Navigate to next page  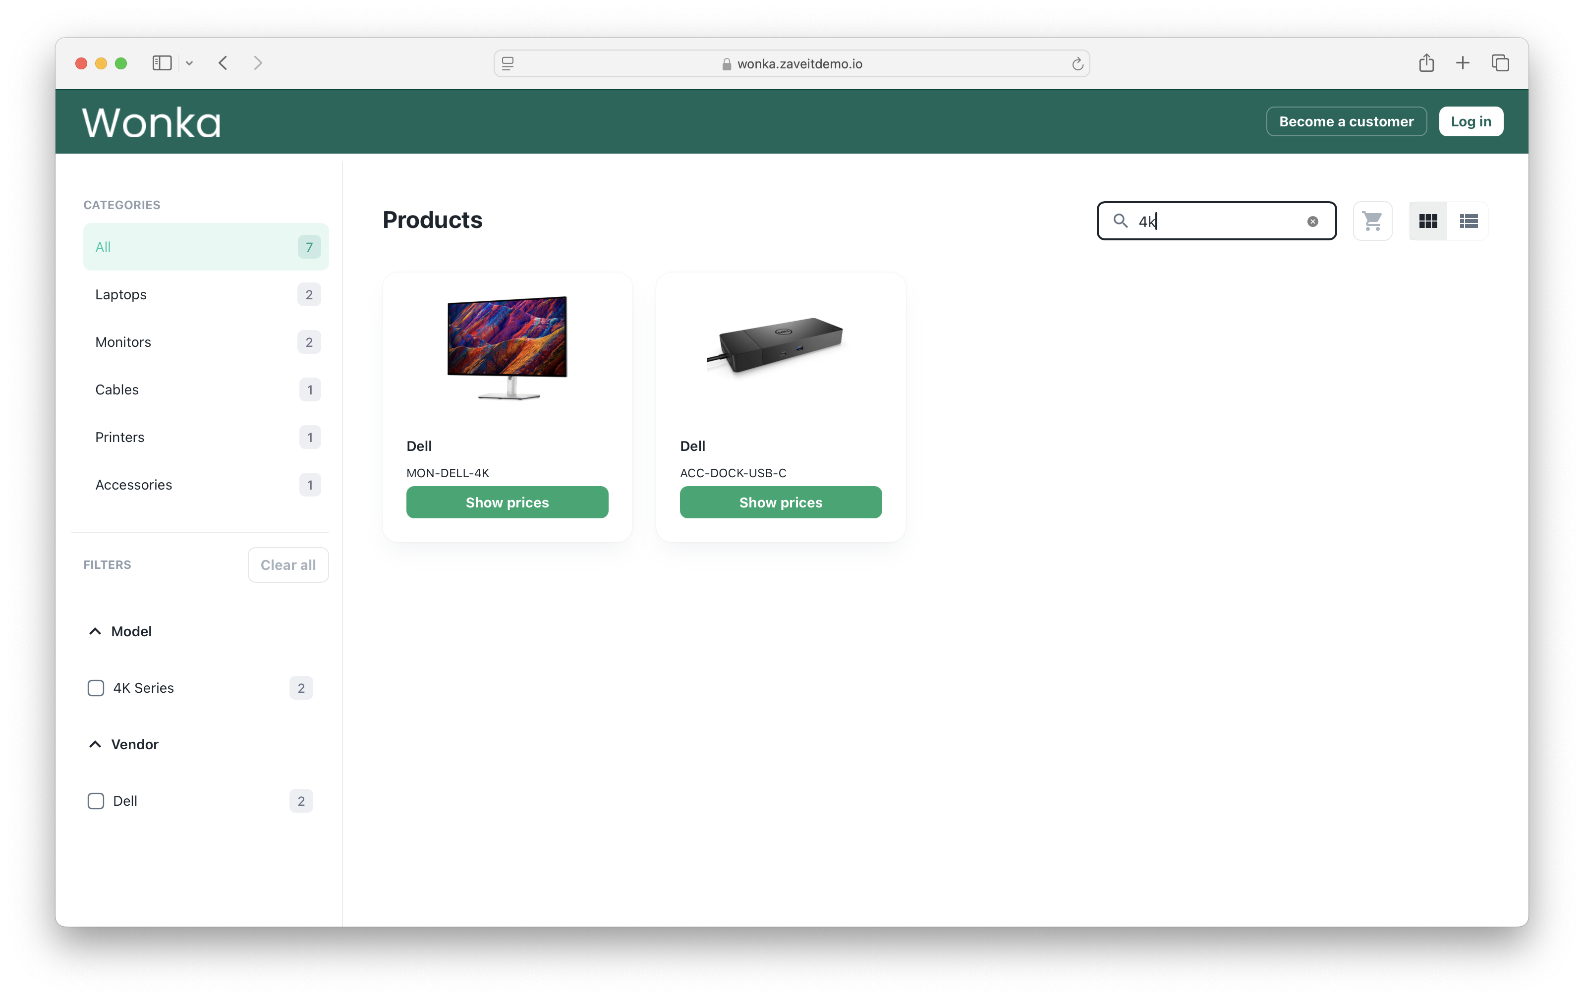tap(259, 63)
